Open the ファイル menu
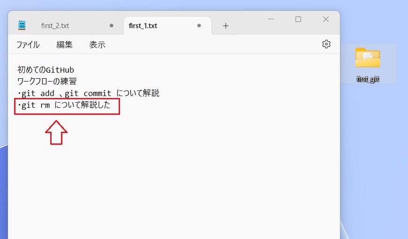 coord(28,45)
